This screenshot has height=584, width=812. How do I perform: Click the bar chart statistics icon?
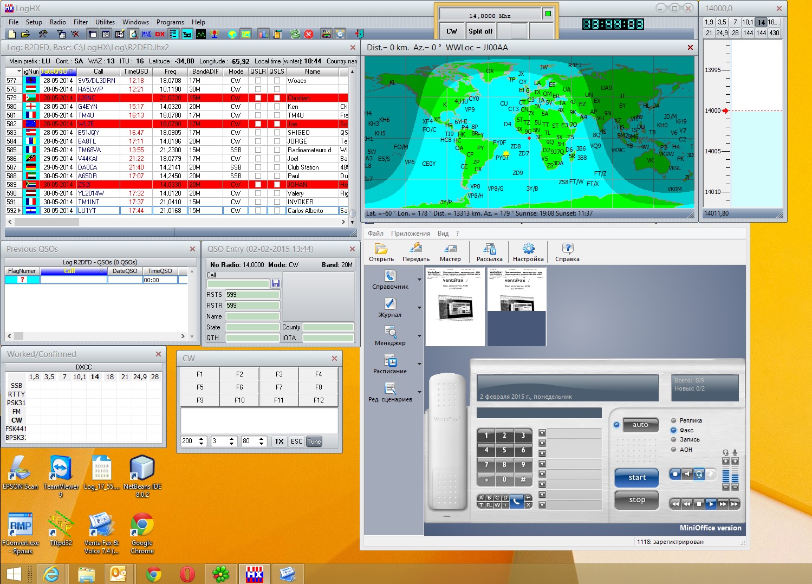(264, 34)
